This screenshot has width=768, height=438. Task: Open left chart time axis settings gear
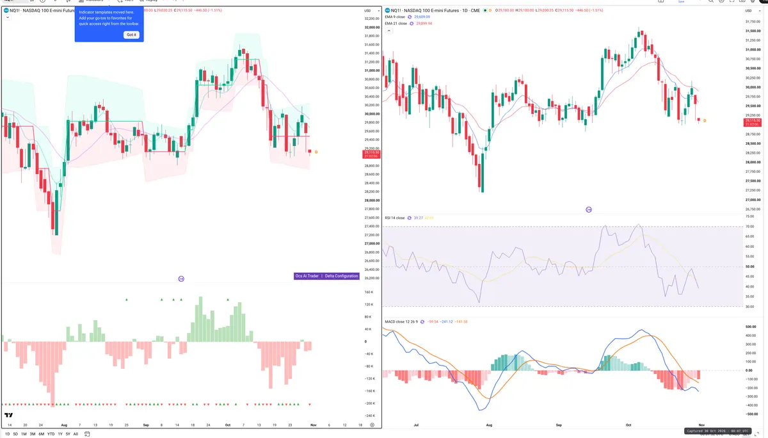[x=372, y=425]
